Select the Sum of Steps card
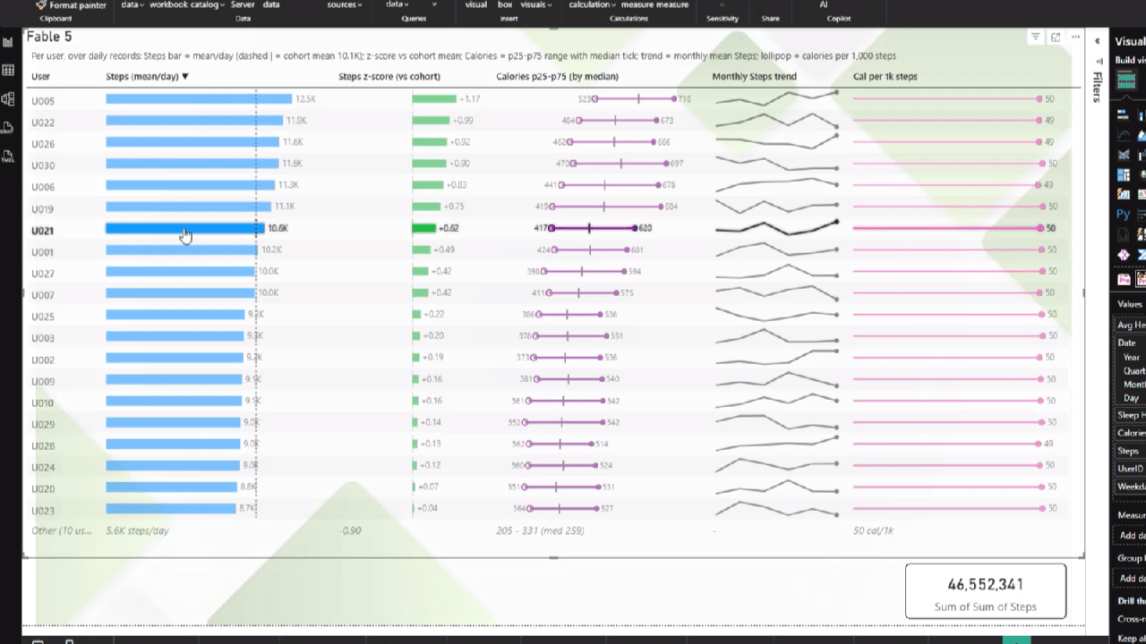The image size is (1146, 644). (x=985, y=591)
